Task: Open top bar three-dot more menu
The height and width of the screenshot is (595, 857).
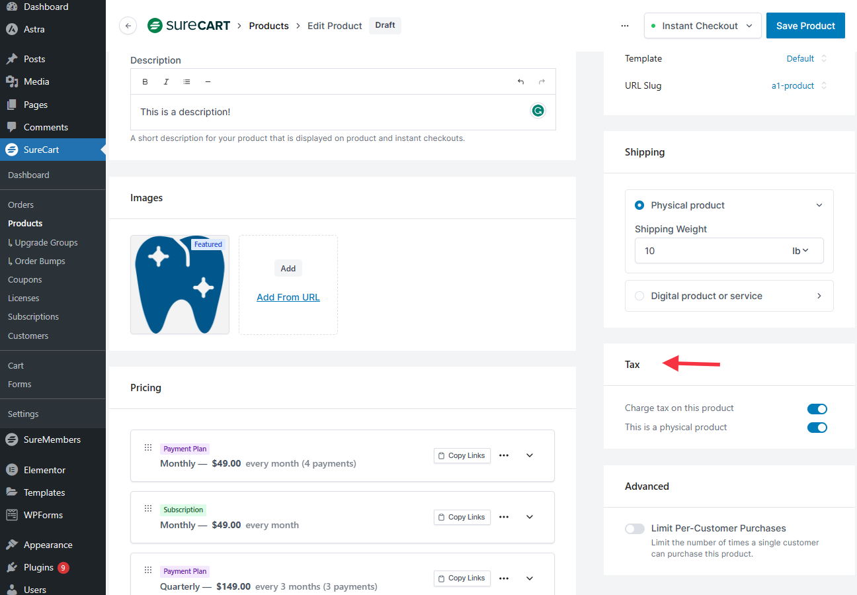Action: tap(625, 26)
